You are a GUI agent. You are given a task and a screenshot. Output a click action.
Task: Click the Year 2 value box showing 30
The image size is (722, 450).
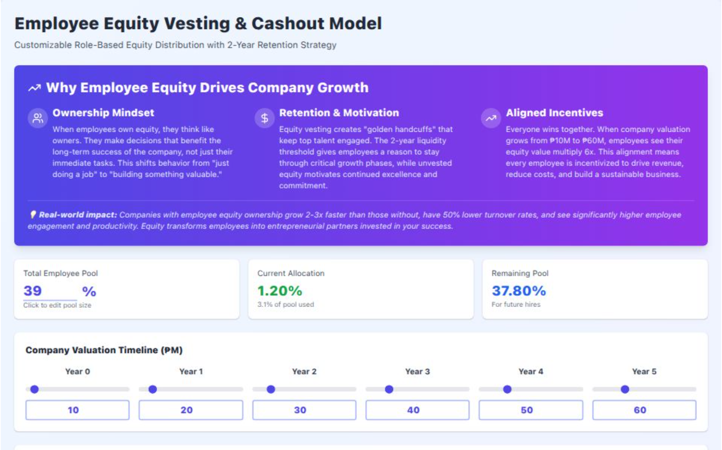pos(304,410)
